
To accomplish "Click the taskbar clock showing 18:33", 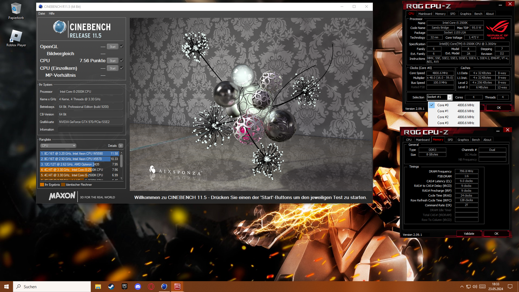I will (495, 287).
